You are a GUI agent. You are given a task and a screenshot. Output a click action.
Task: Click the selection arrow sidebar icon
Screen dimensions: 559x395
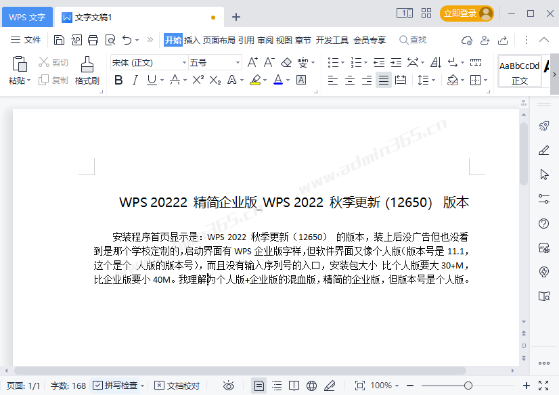tap(544, 175)
